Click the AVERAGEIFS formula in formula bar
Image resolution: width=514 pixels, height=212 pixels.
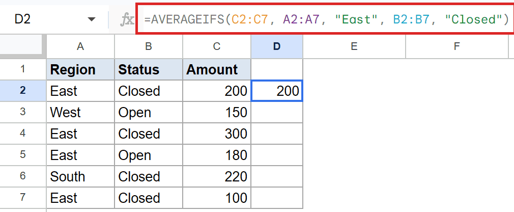(x=326, y=19)
